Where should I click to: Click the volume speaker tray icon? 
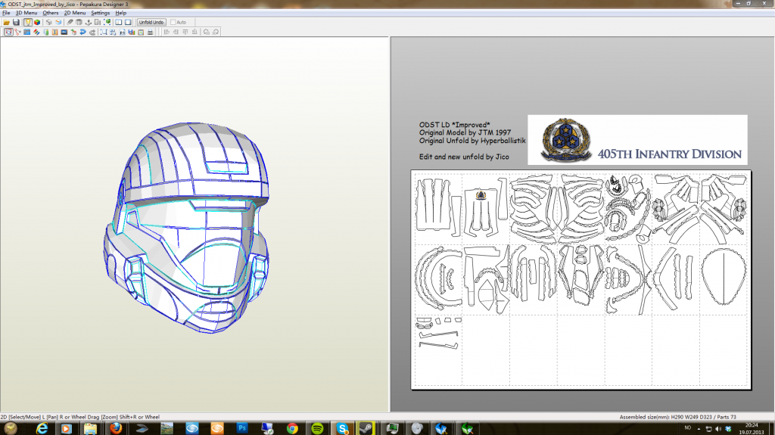click(x=718, y=429)
